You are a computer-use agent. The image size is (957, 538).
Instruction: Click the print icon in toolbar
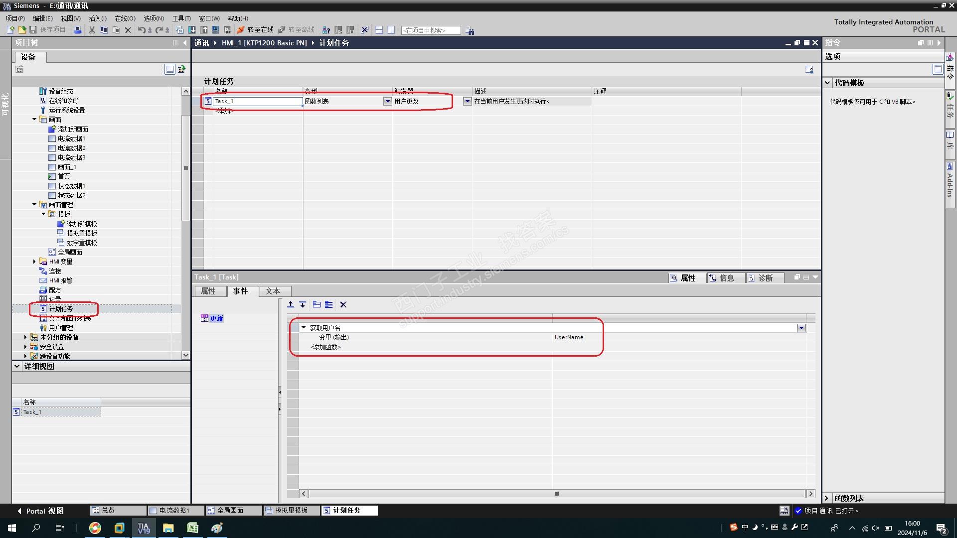coord(78,30)
